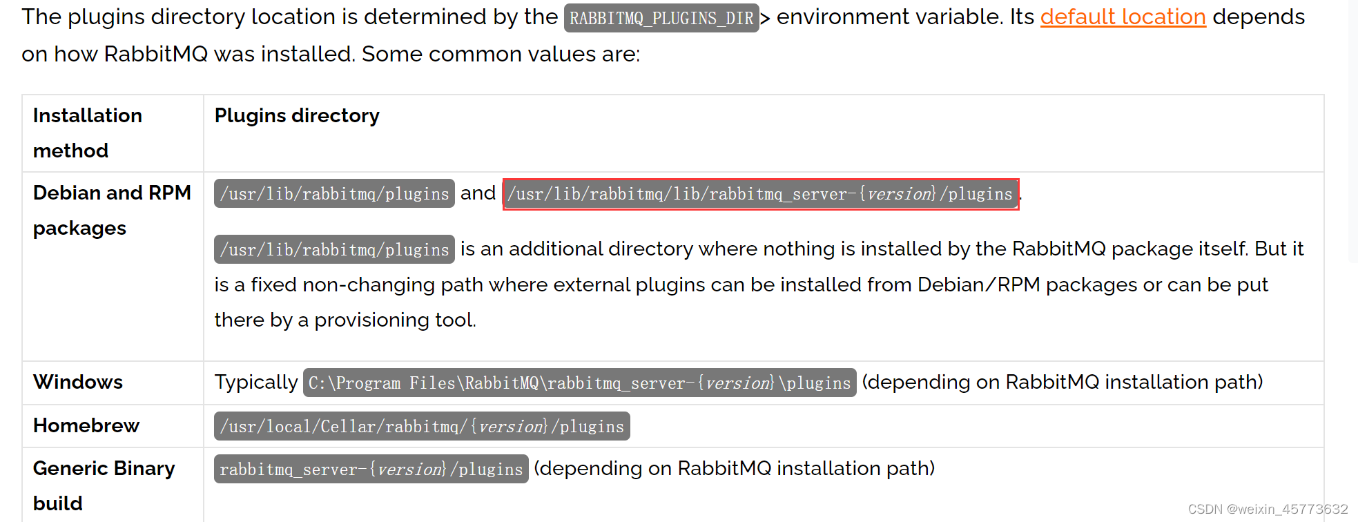Viewport: 1358px width, 522px height.
Task: Click the rabbitmq_server-{version}/plugins code path
Action: coord(371,469)
